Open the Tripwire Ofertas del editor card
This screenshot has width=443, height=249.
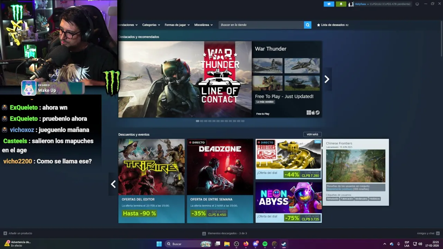[152, 181]
